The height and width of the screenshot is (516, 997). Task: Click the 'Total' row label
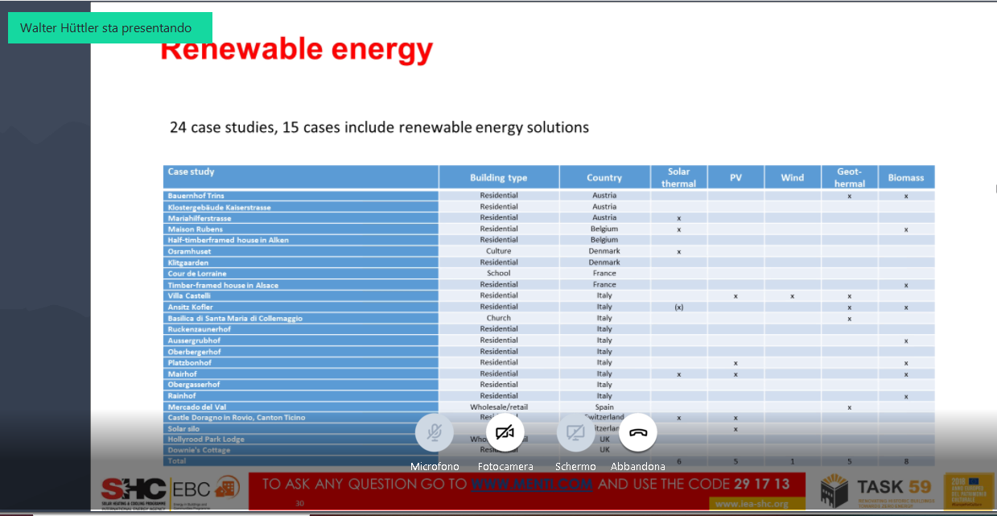tap(177, 460)
